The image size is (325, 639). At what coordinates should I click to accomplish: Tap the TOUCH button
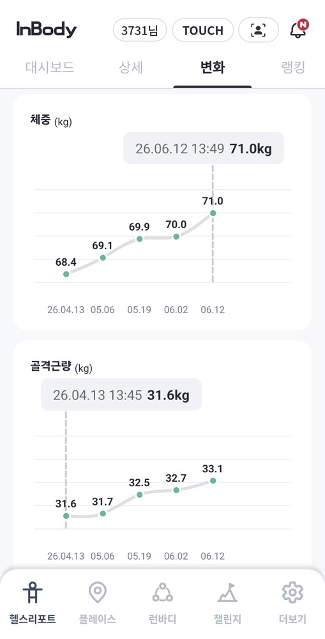click(203, 30)
